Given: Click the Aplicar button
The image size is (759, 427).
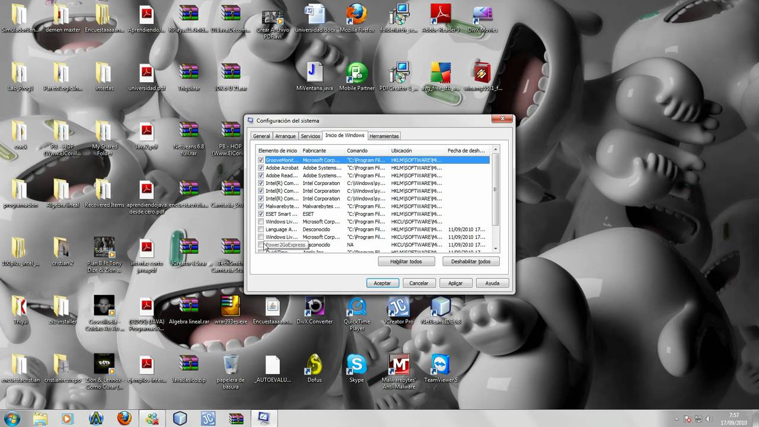Looking at the screenshot, I should tap(455, 283).
